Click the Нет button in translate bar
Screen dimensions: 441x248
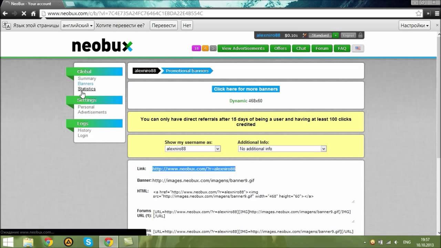pos(187,25)
